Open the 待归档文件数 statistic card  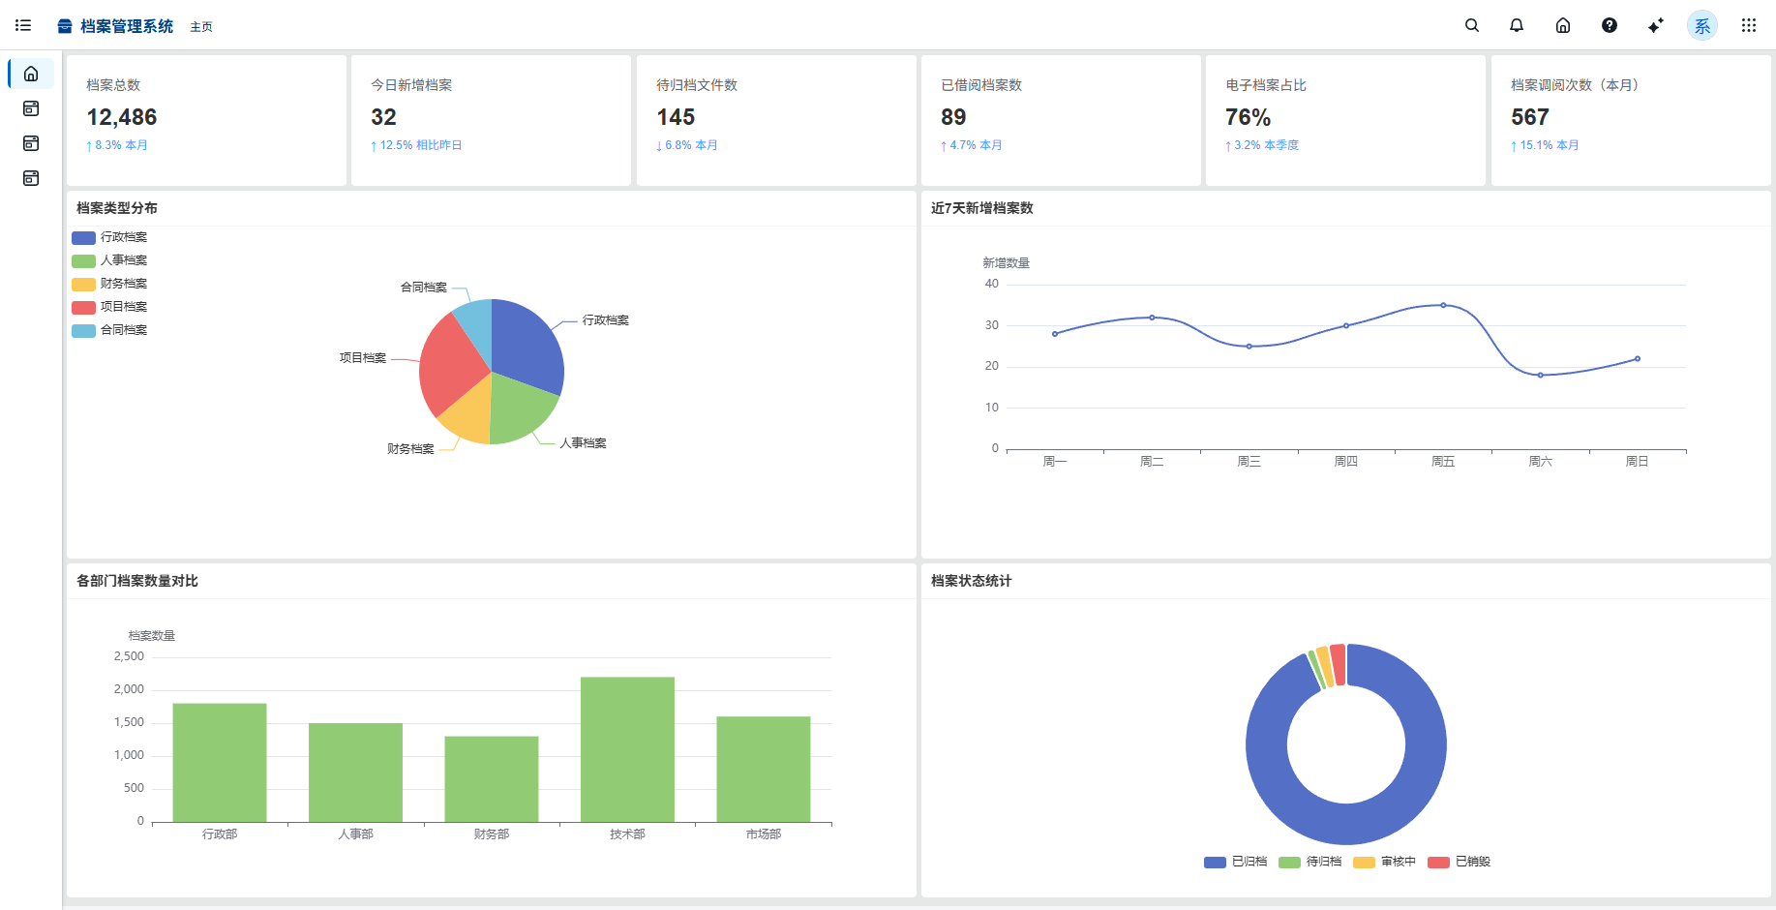(x=775, y=120)
